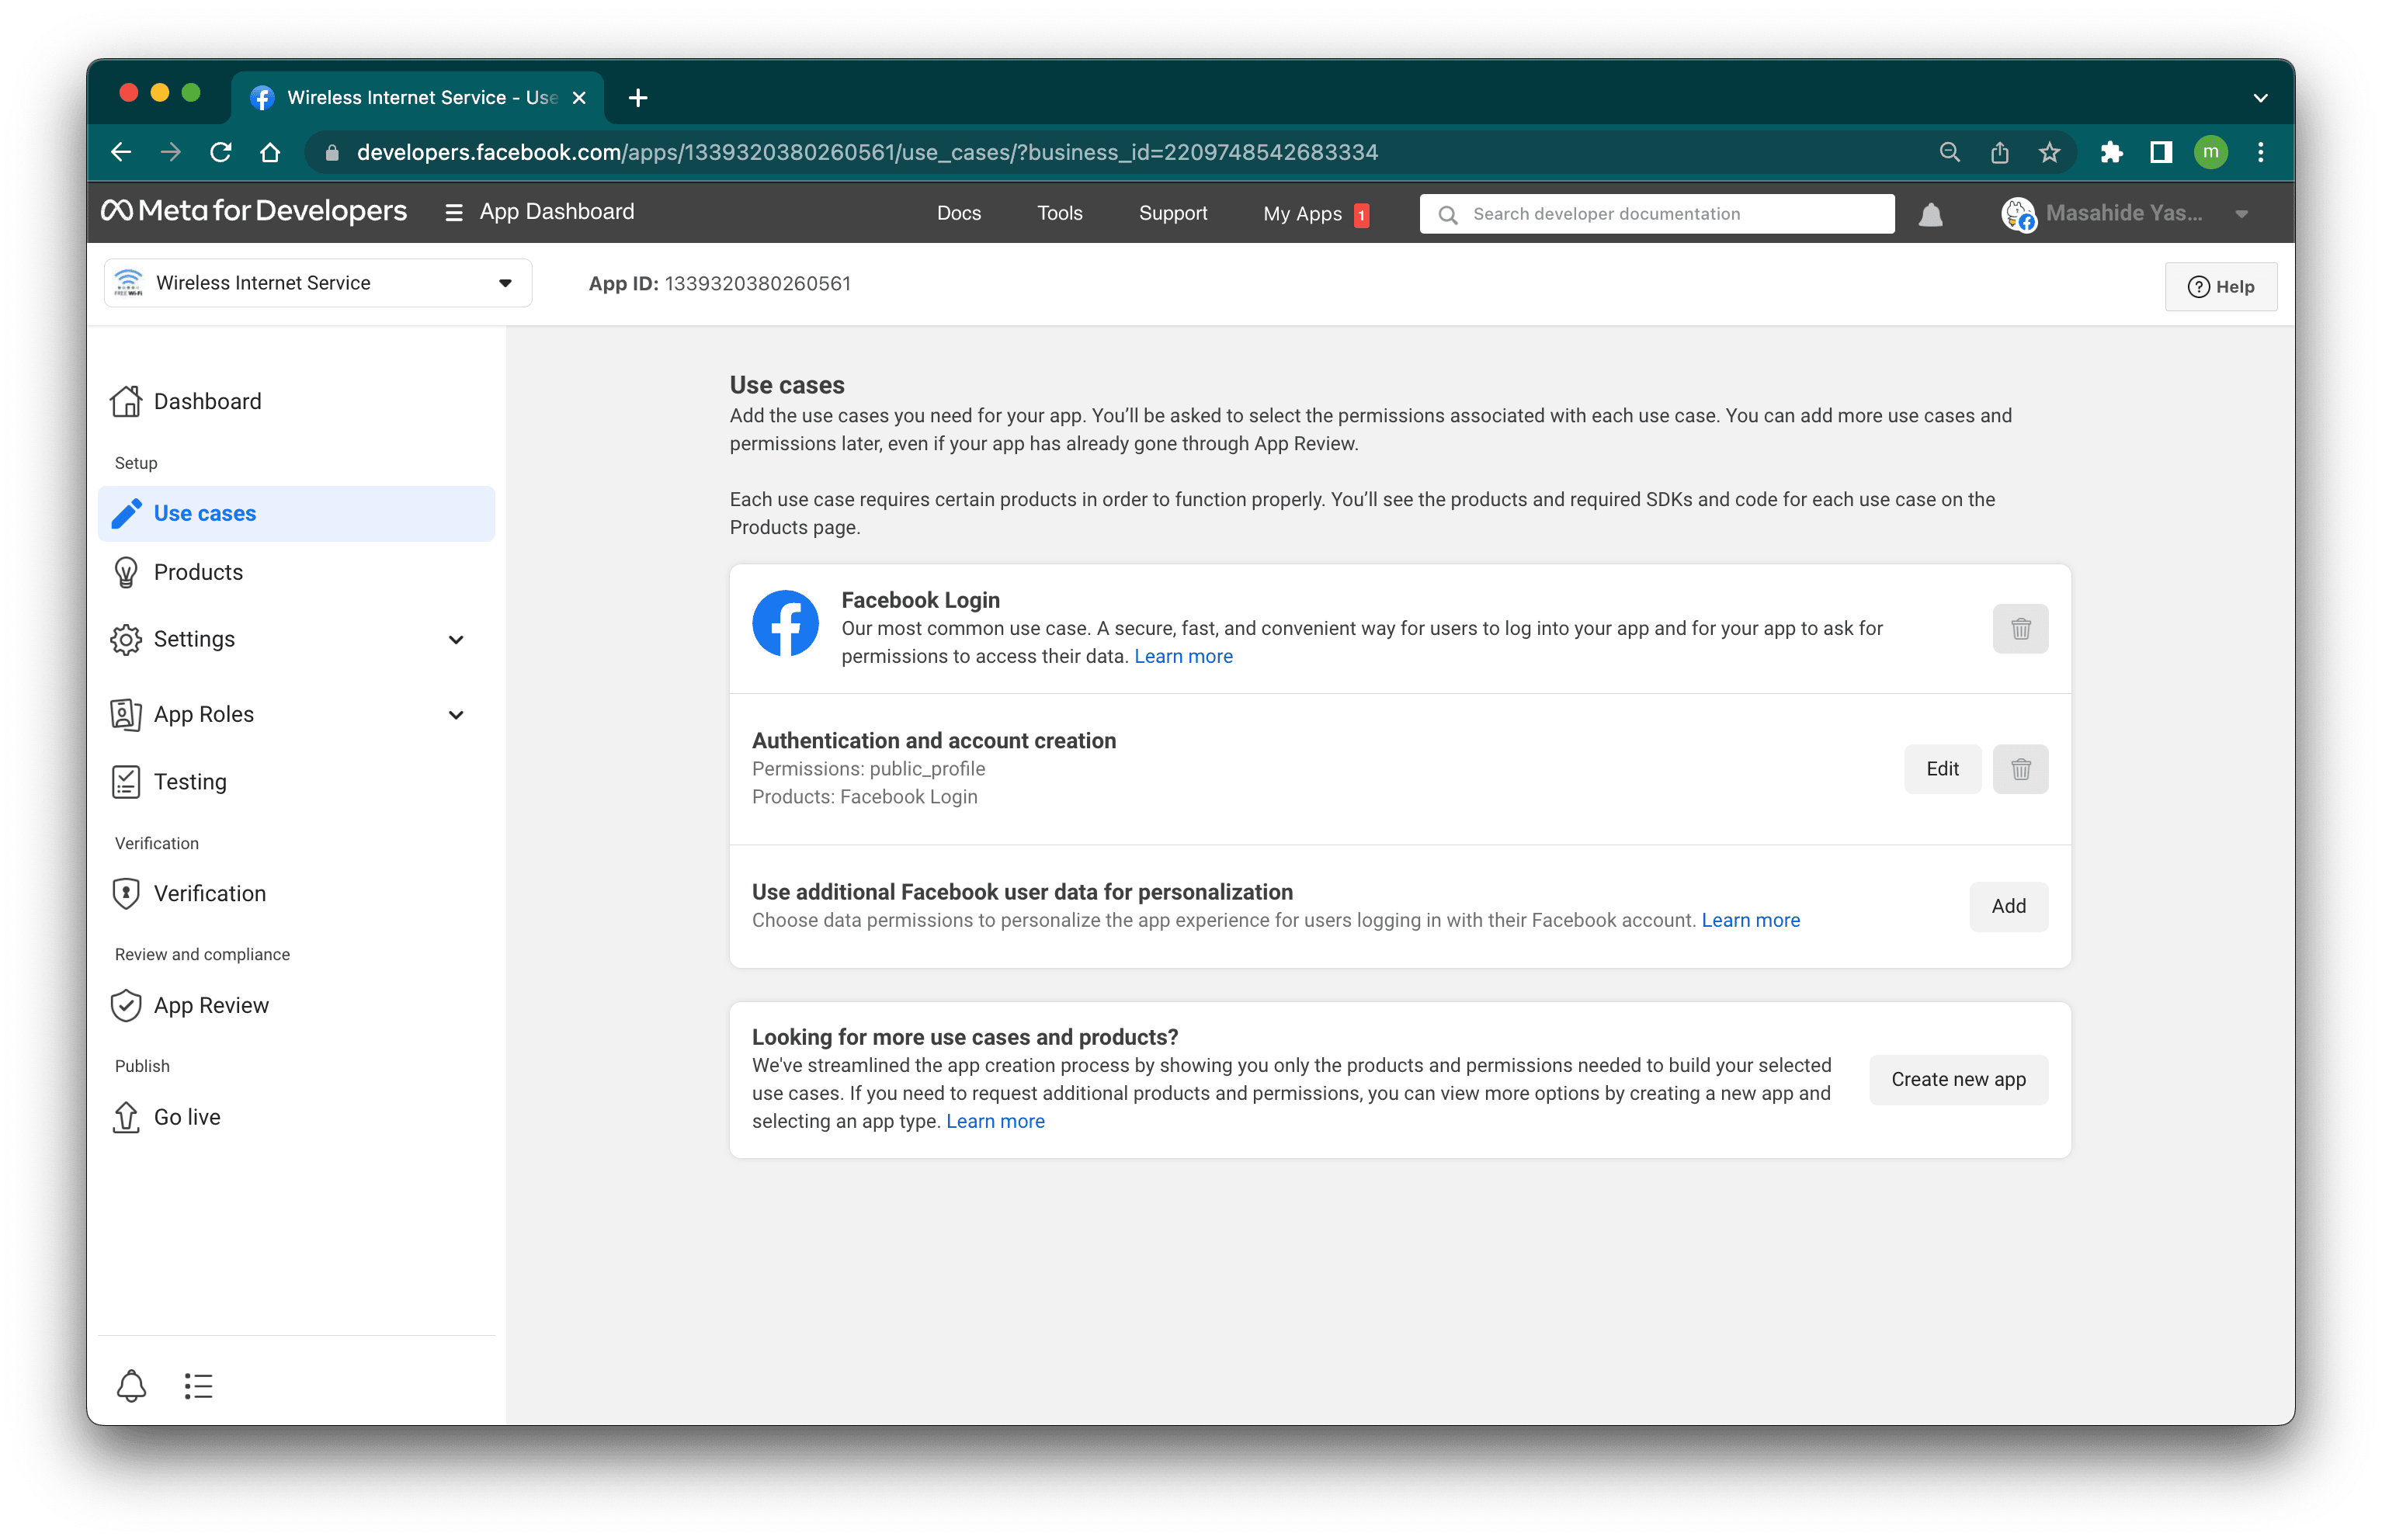Click the 'Permissions: public_profile' text

pyautogui.click(x=868, y=769)
